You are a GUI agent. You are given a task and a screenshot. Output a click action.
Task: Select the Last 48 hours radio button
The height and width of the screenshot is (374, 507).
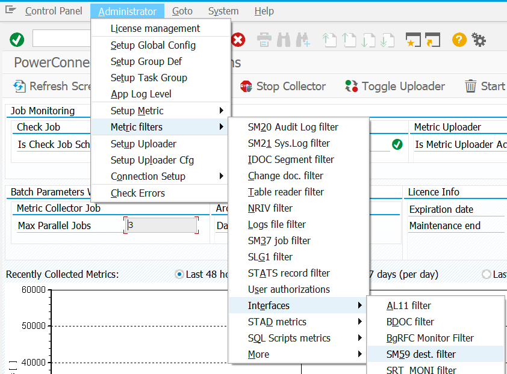179,275
